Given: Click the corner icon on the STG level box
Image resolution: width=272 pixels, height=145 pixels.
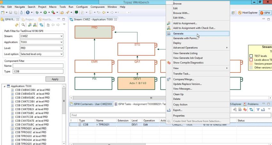Looking at the screenshot, I should [x=156, y=45].
